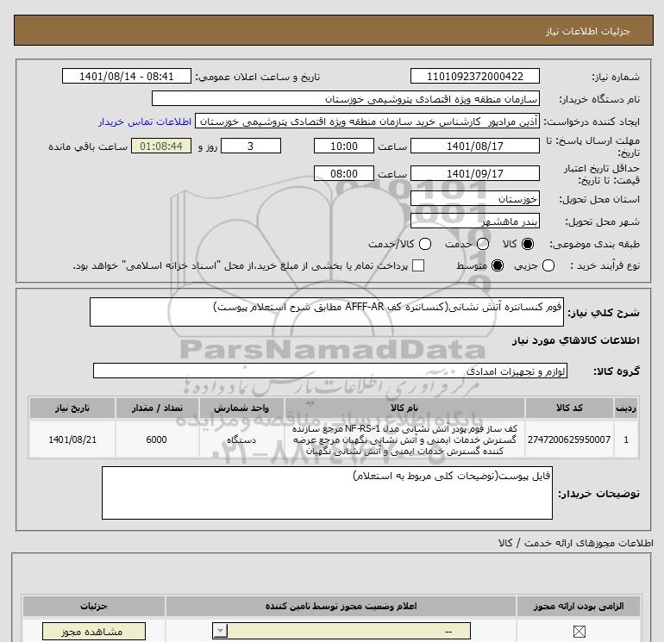
Task: Open the buyer contact information link
Action: (x=145, y=122)
